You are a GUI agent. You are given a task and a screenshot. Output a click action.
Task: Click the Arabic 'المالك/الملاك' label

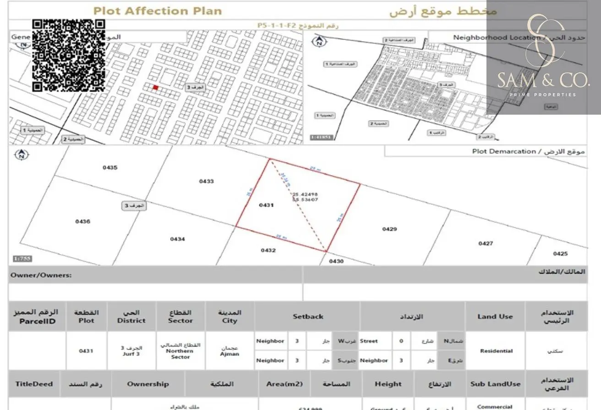point(562,271)
